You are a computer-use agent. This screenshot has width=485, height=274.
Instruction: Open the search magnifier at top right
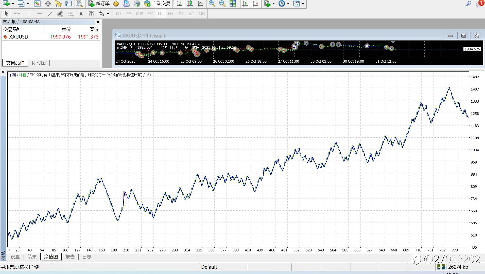[x=469, y=4]
